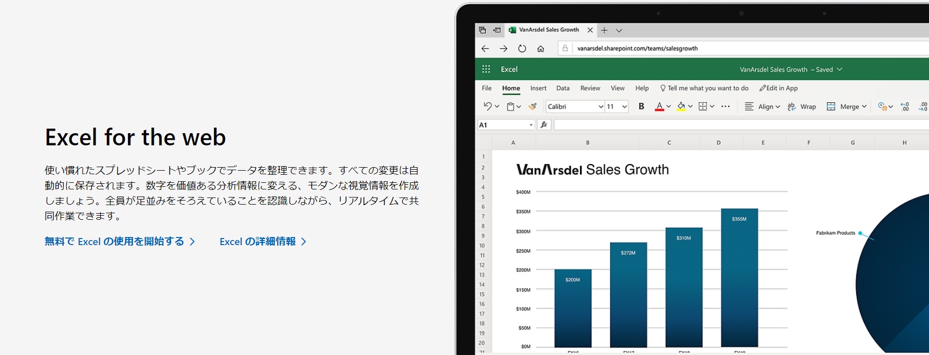The image size is (929, 355).
Task: Click the formula bar input
Action: [741, 125]
